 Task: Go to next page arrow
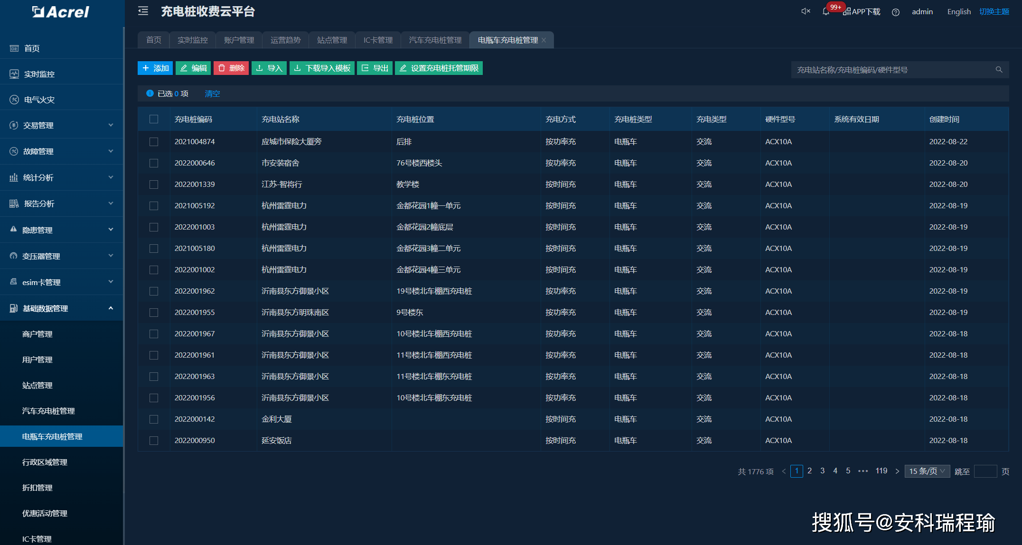(x=897, y=471)
